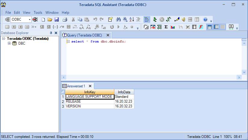Open the File menu
248x140 pixels.
[x=8, y=12]
